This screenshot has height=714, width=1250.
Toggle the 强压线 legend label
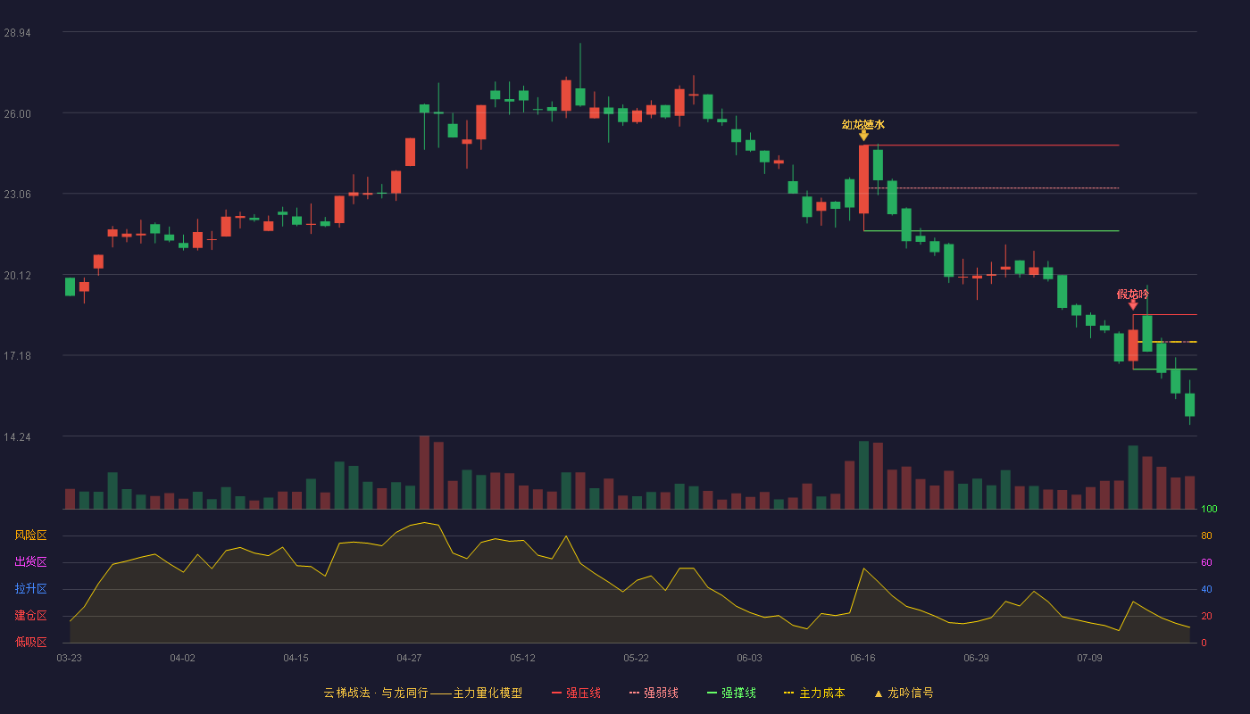click(583, 693)
